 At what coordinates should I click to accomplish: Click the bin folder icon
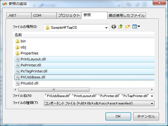point(17,41)
